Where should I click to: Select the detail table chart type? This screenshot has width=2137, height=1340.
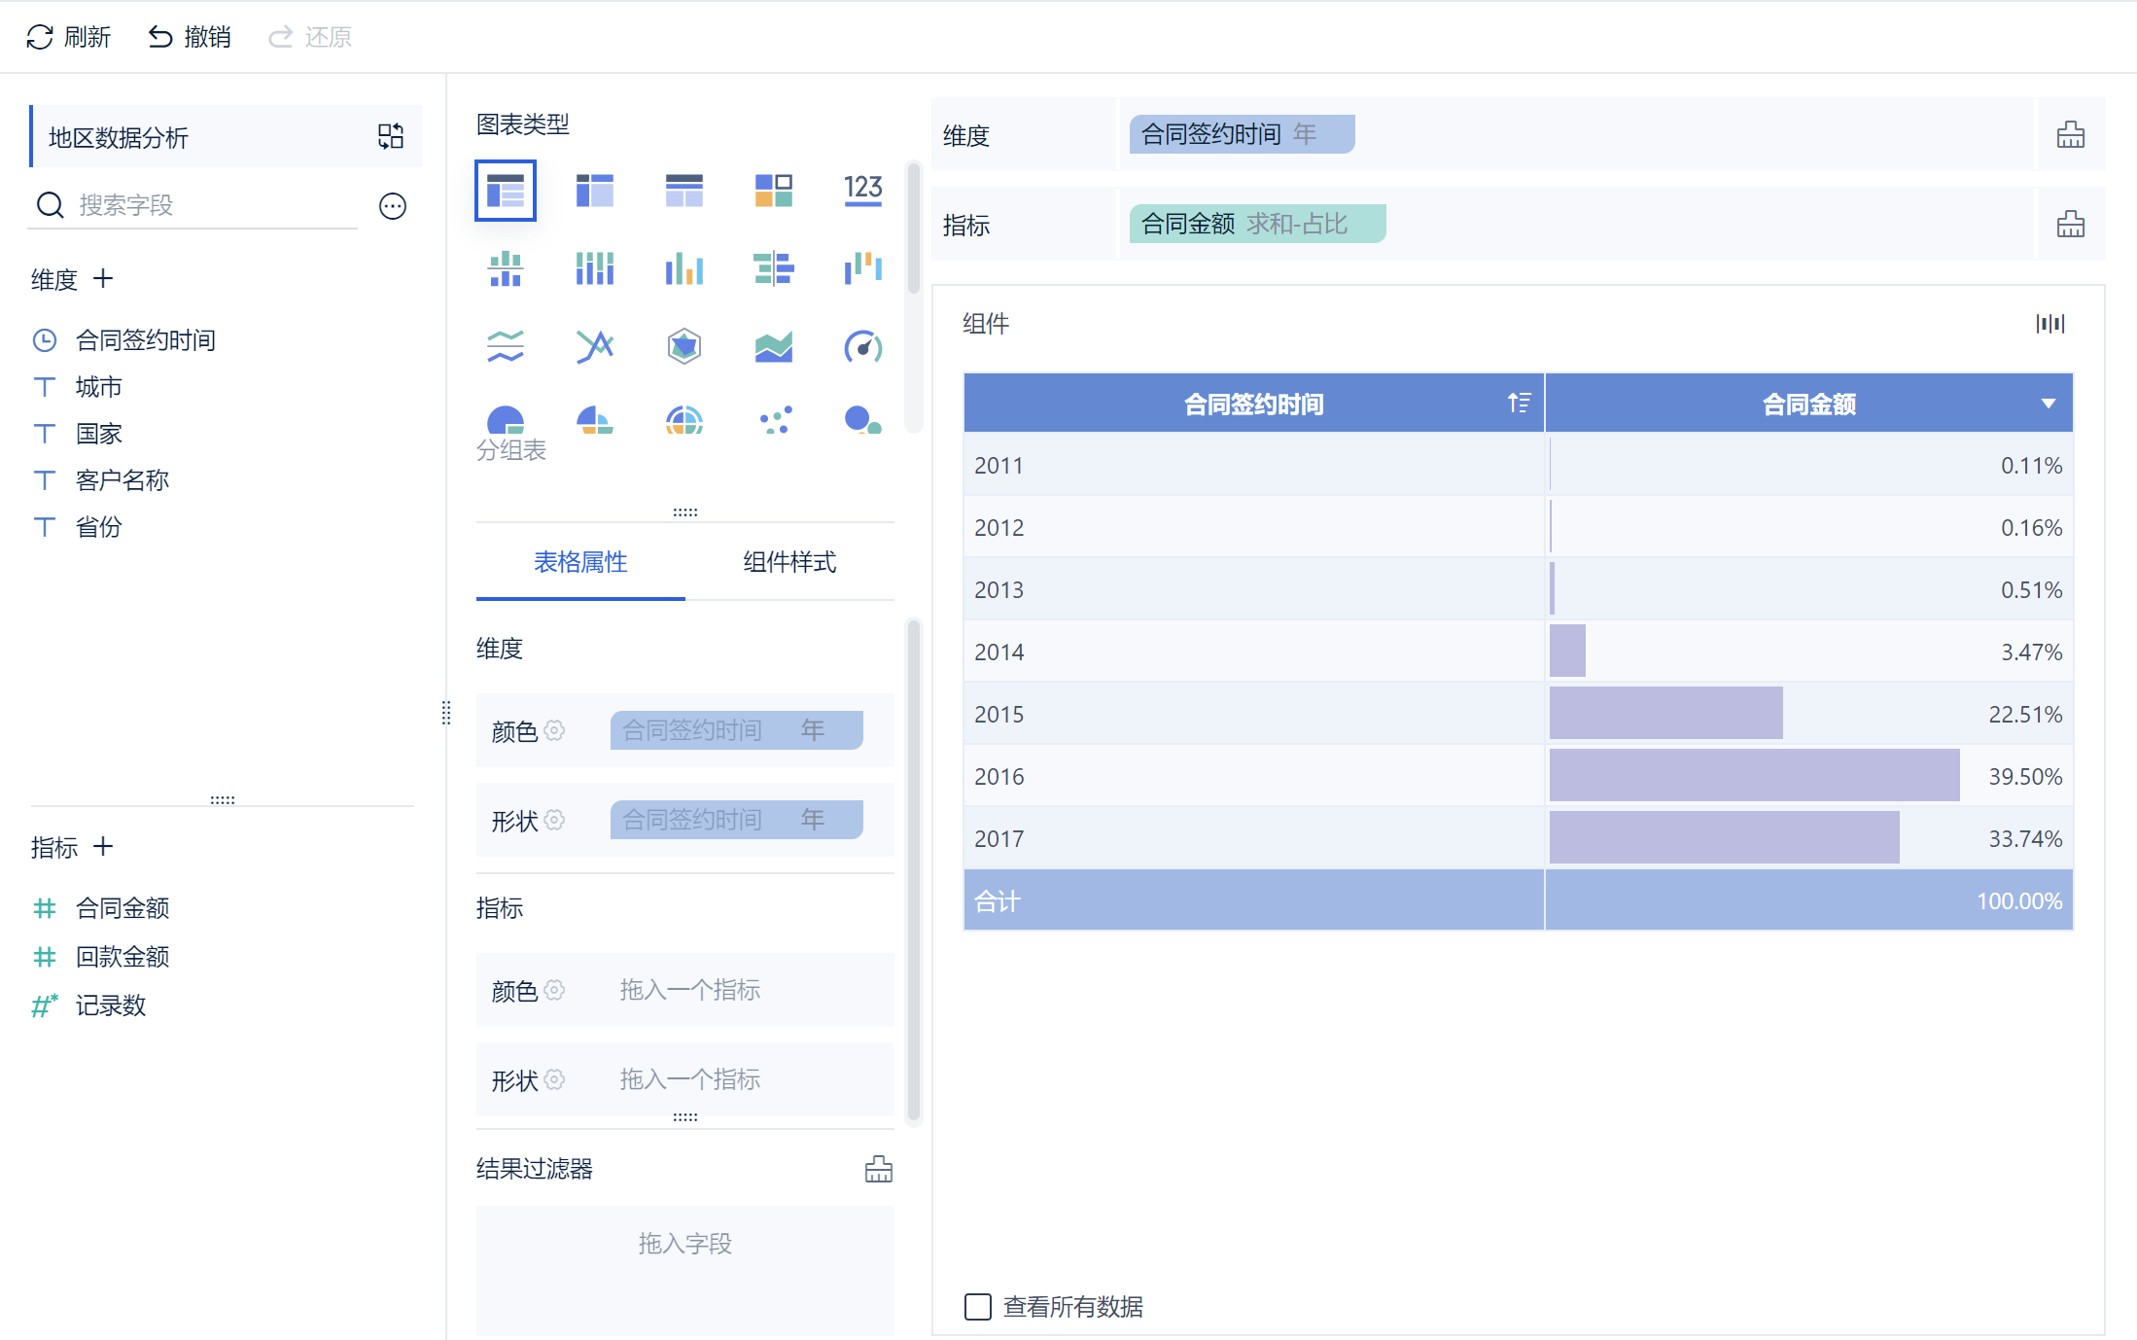pyautogui.click(x=684, y=191)
